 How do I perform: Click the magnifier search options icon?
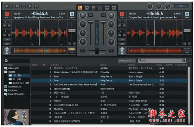click(x=141, y=60)
